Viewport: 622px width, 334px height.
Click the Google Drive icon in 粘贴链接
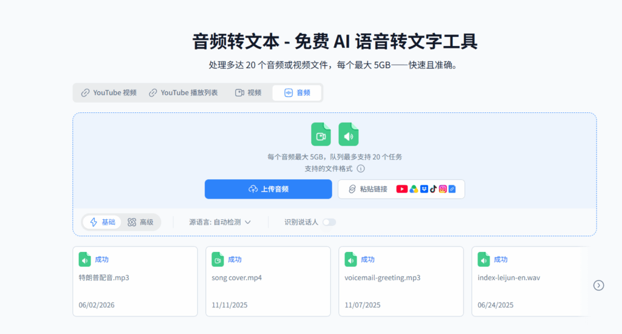click(414, 189)
